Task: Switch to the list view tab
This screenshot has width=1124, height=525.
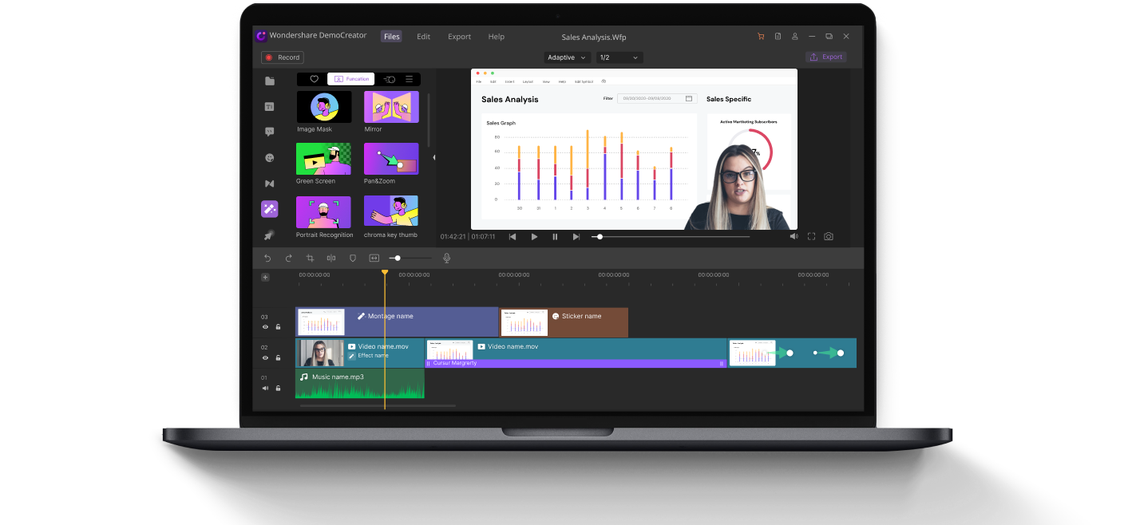Action: pyautogui.click(x=409, y=79)
